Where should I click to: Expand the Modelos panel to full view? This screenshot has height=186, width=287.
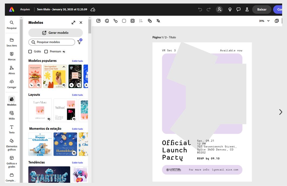tap(73, 22)
